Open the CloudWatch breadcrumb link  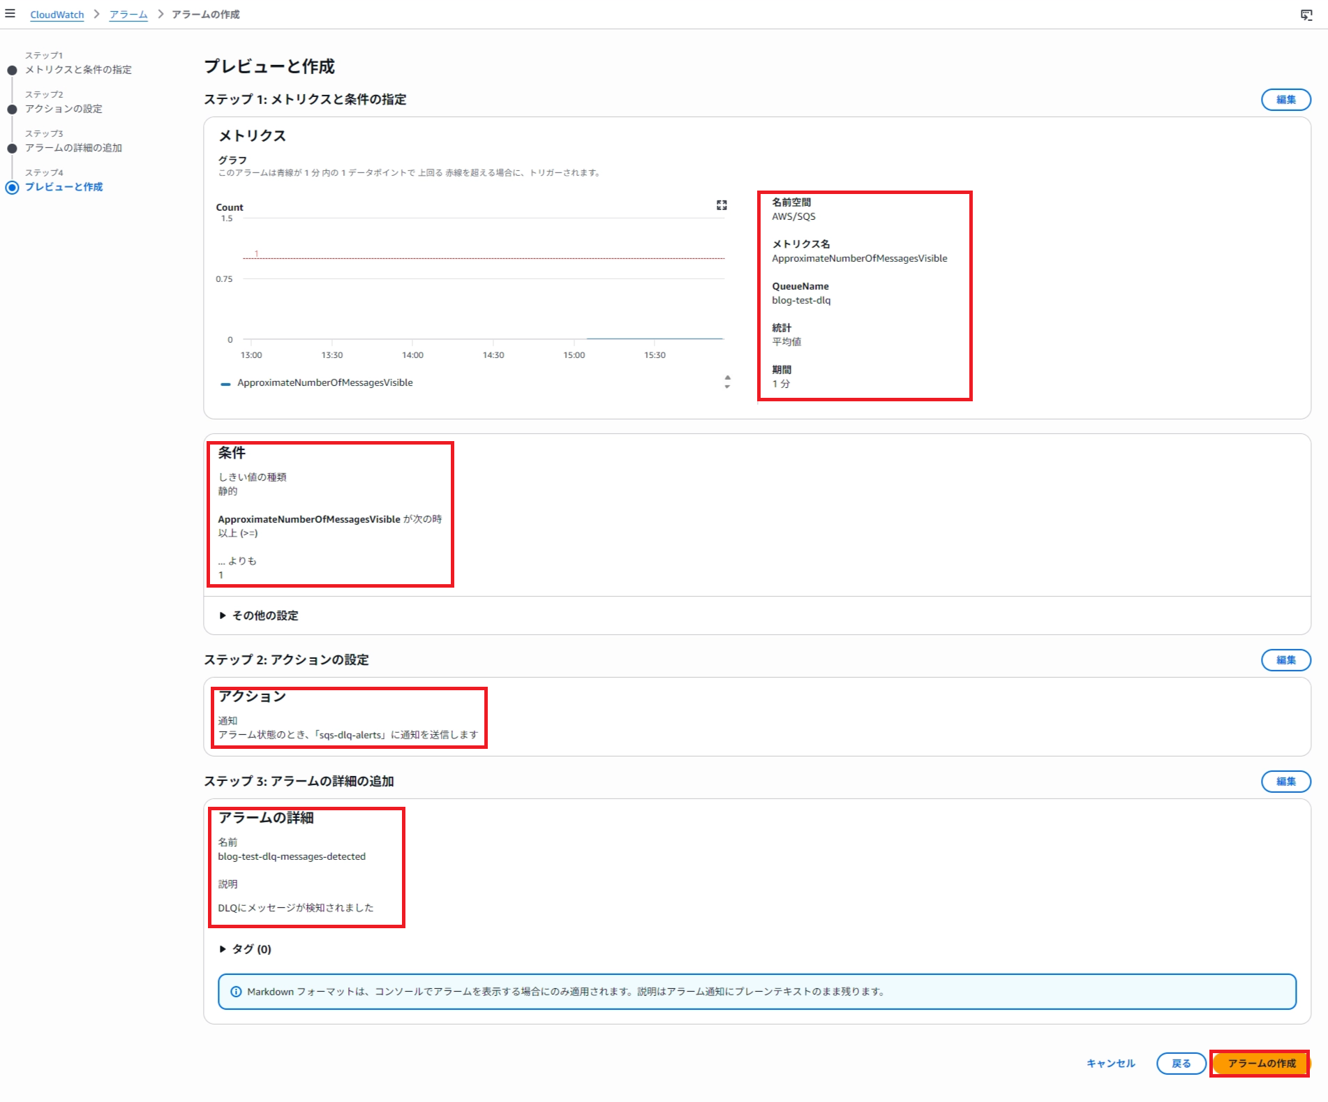click(57, 15)
